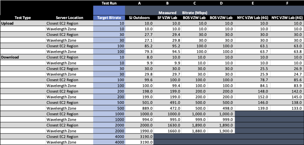
Task: Click the 472.0 measured value
Action: click(x=176, y=108)
